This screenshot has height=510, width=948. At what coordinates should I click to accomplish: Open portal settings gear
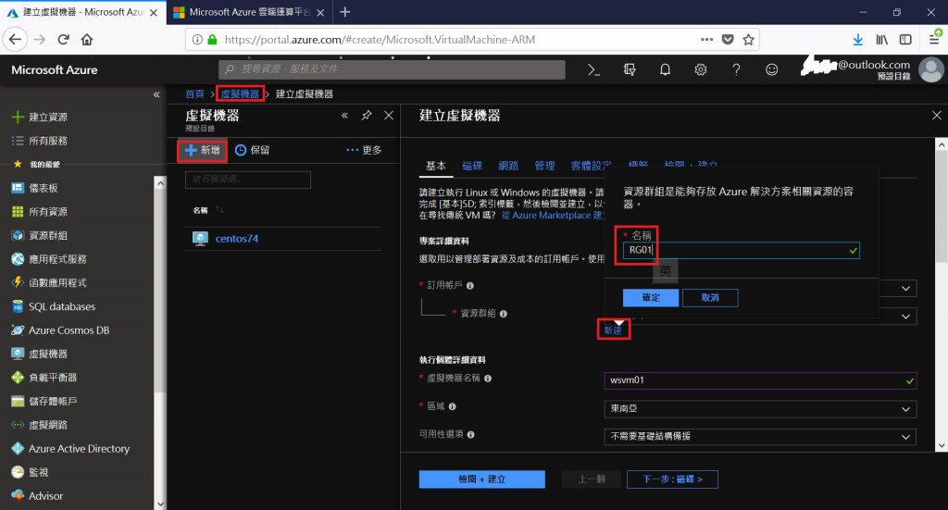pyautogui.click(x=701, y=69)
